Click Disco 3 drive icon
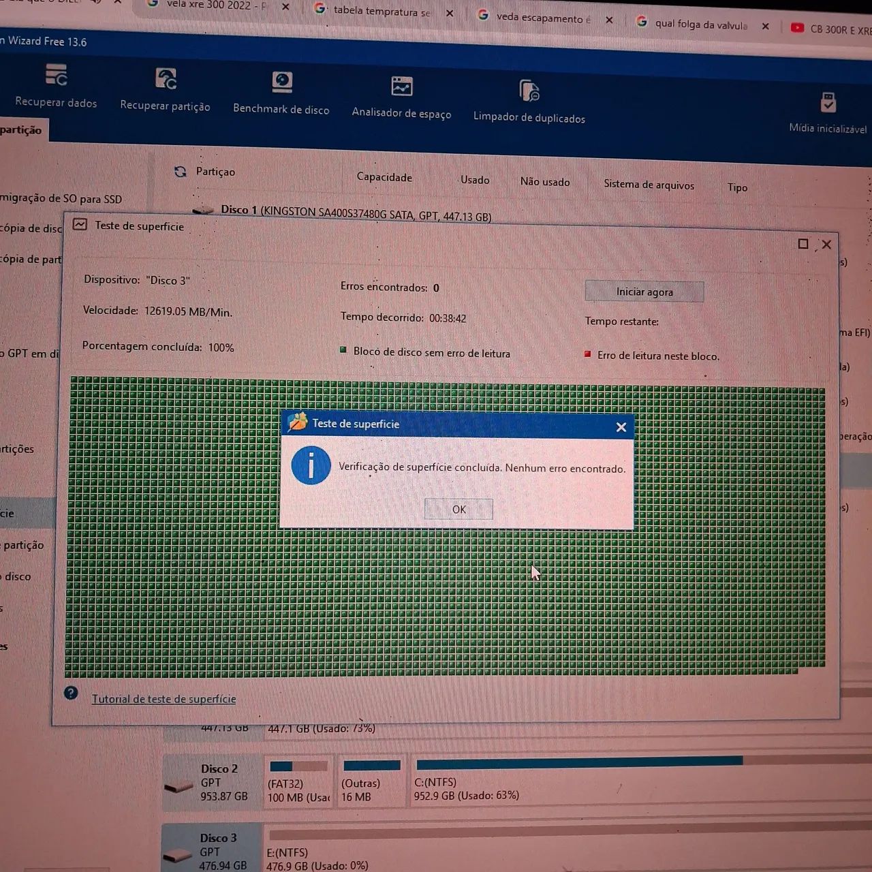 pyautogui.click(x=178, y=856)
